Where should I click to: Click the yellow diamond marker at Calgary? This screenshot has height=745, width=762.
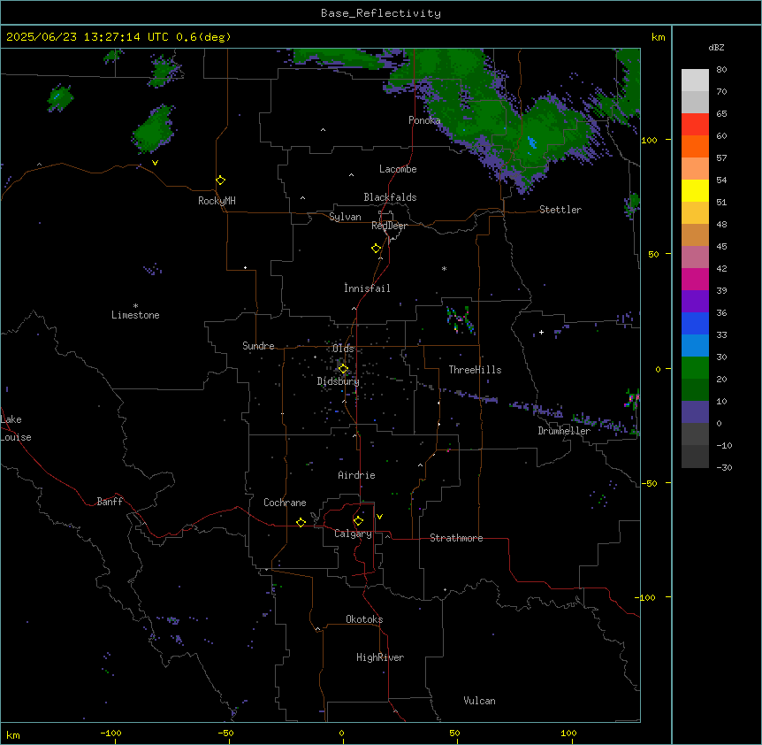click(x=358, y=521)
